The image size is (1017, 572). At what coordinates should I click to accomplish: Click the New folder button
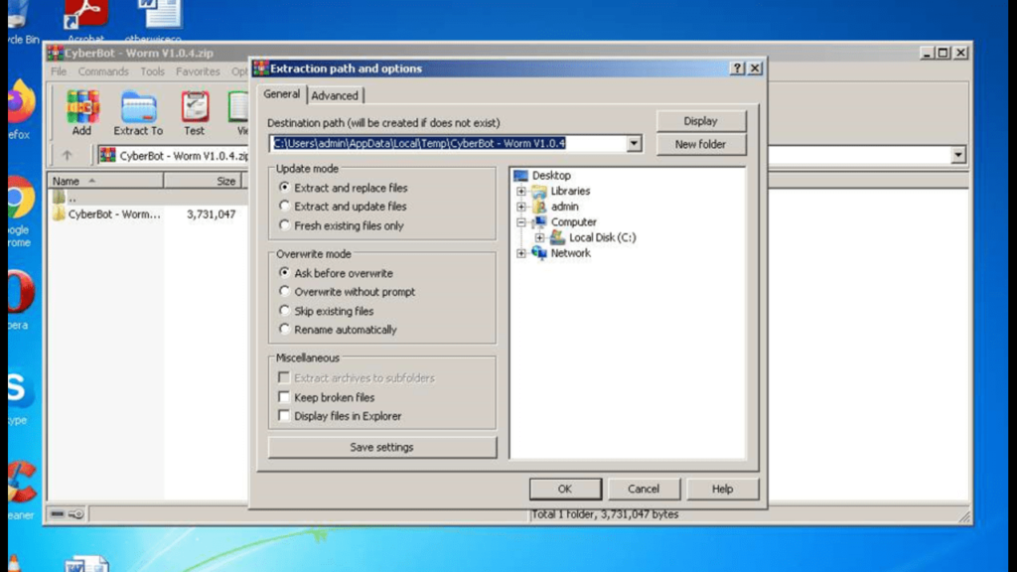pos(700,144)
